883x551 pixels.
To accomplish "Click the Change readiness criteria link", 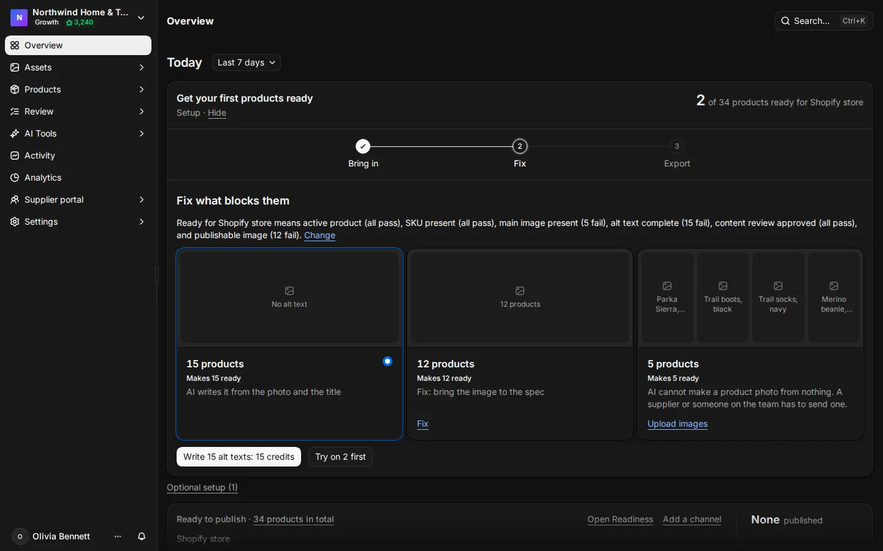I will pyautogui.click(x=319, y=235).
